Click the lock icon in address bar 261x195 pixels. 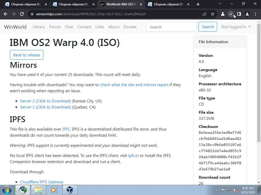(x=32, y=14)
